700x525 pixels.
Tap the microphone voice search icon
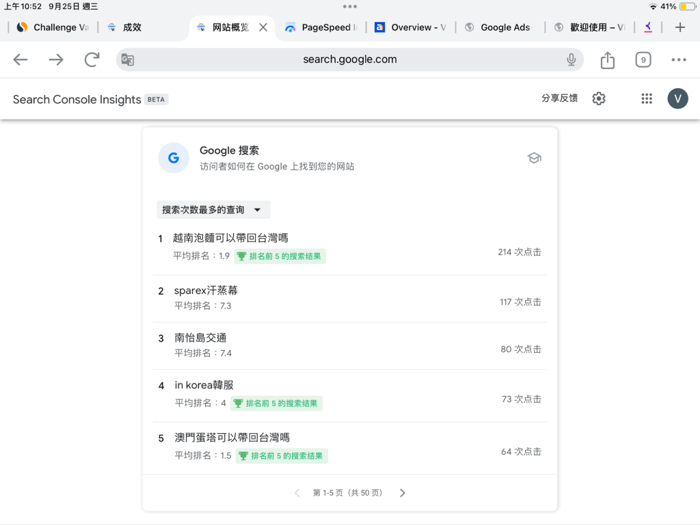571,59
